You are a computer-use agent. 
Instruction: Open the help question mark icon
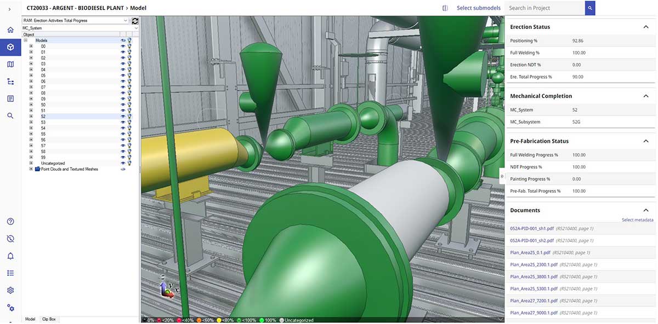pyautogui.click(x=10, y=222)
